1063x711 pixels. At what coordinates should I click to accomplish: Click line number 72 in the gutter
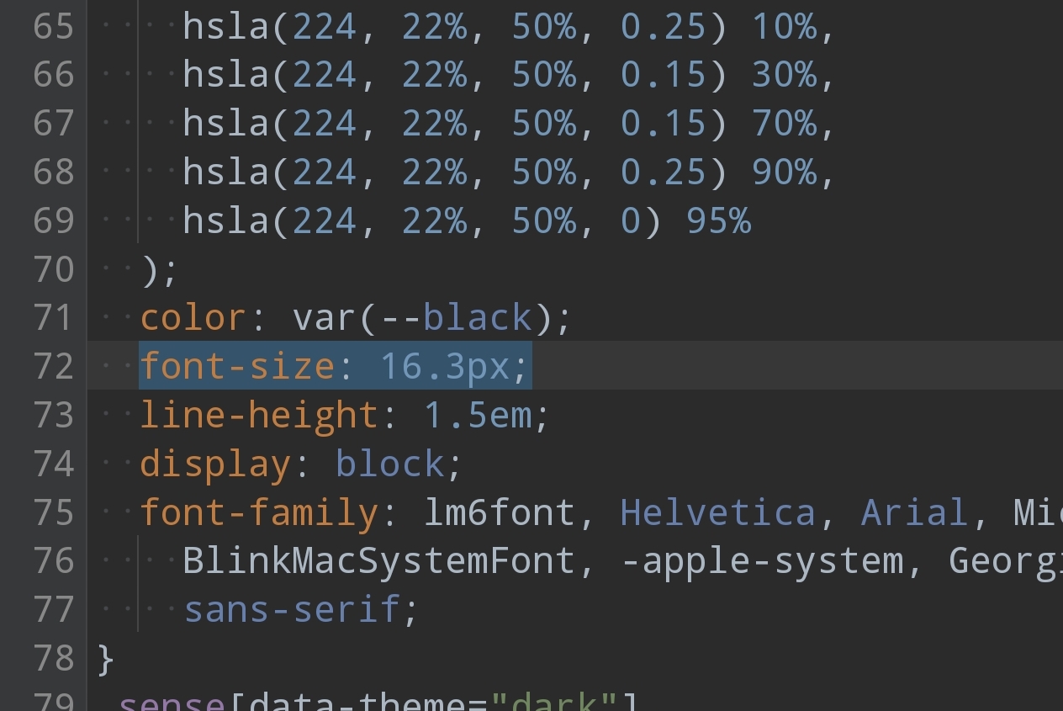54,367
